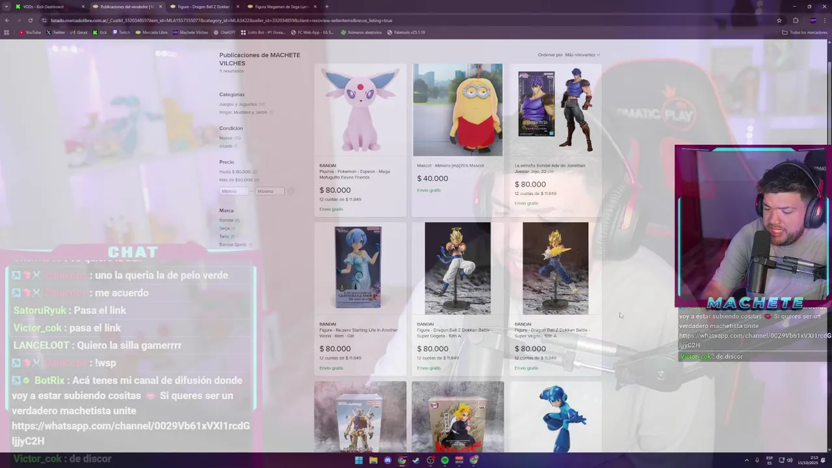
Task: Click the Máximo price input field
Action: (270, 191)
